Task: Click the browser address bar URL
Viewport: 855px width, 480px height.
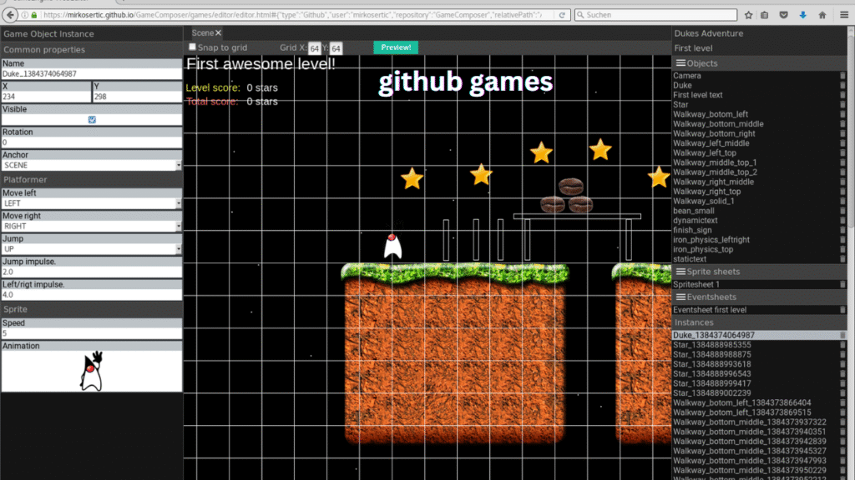Action: [291, 15]
